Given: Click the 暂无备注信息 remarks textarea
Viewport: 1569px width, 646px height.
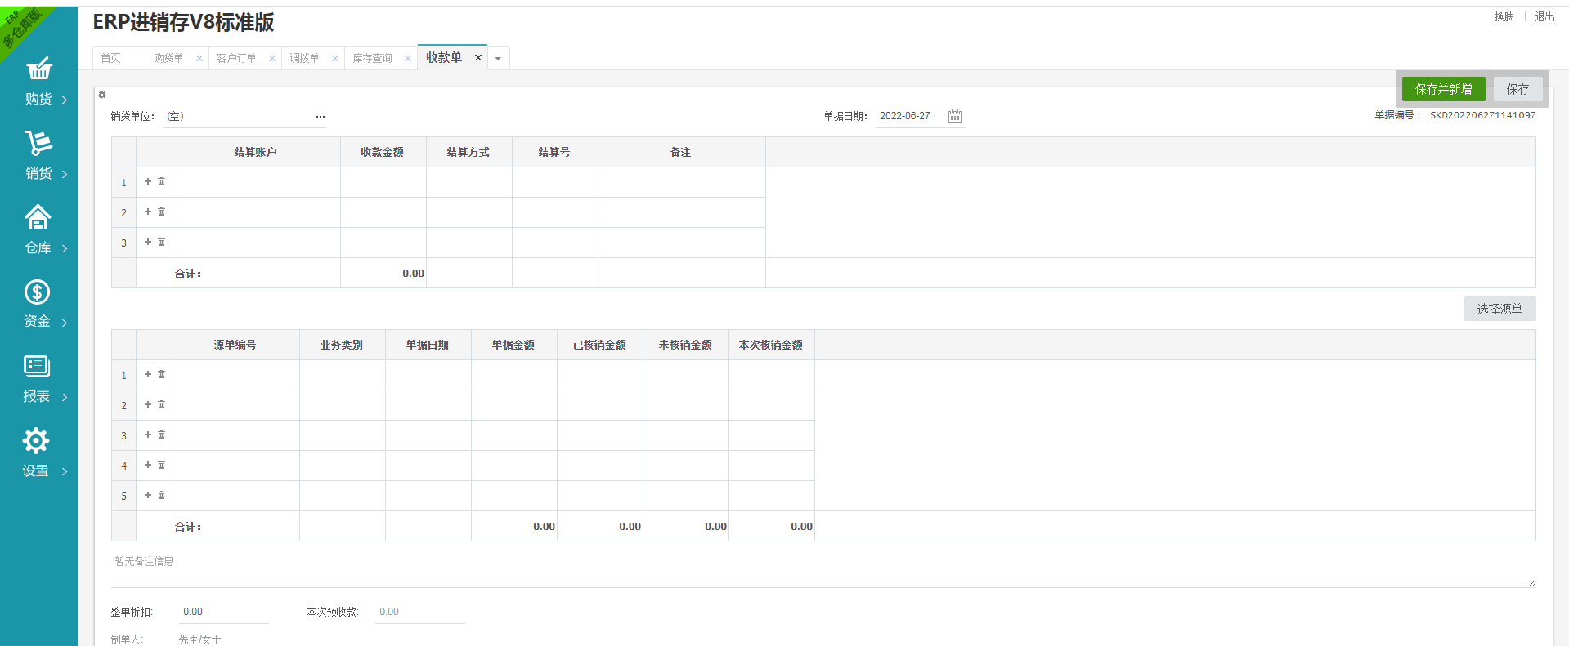Looking at the screenshot, I should click(x=823, y=571).
